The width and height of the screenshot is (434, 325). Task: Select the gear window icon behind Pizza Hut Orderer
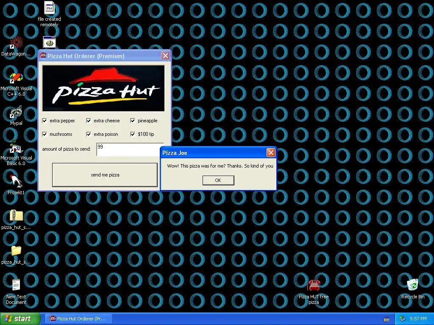(x=50, y=42)
